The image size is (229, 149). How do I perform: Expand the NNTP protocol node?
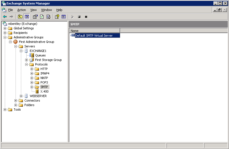tap(32, 78)
